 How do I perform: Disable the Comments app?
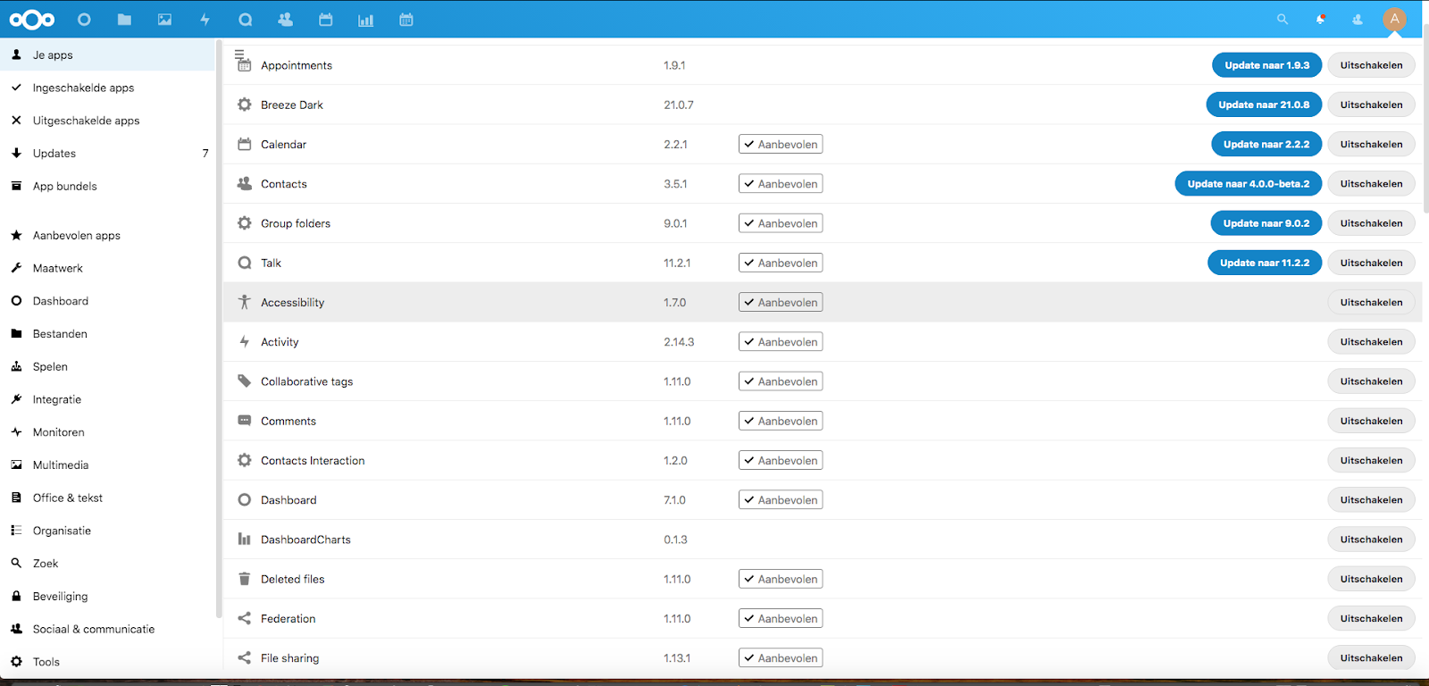[1371, 421]
